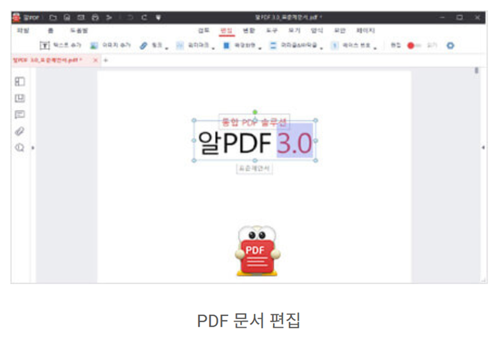
Task: Click the paper-plane Send icon in title bar
Action: [x=109, y=17]
